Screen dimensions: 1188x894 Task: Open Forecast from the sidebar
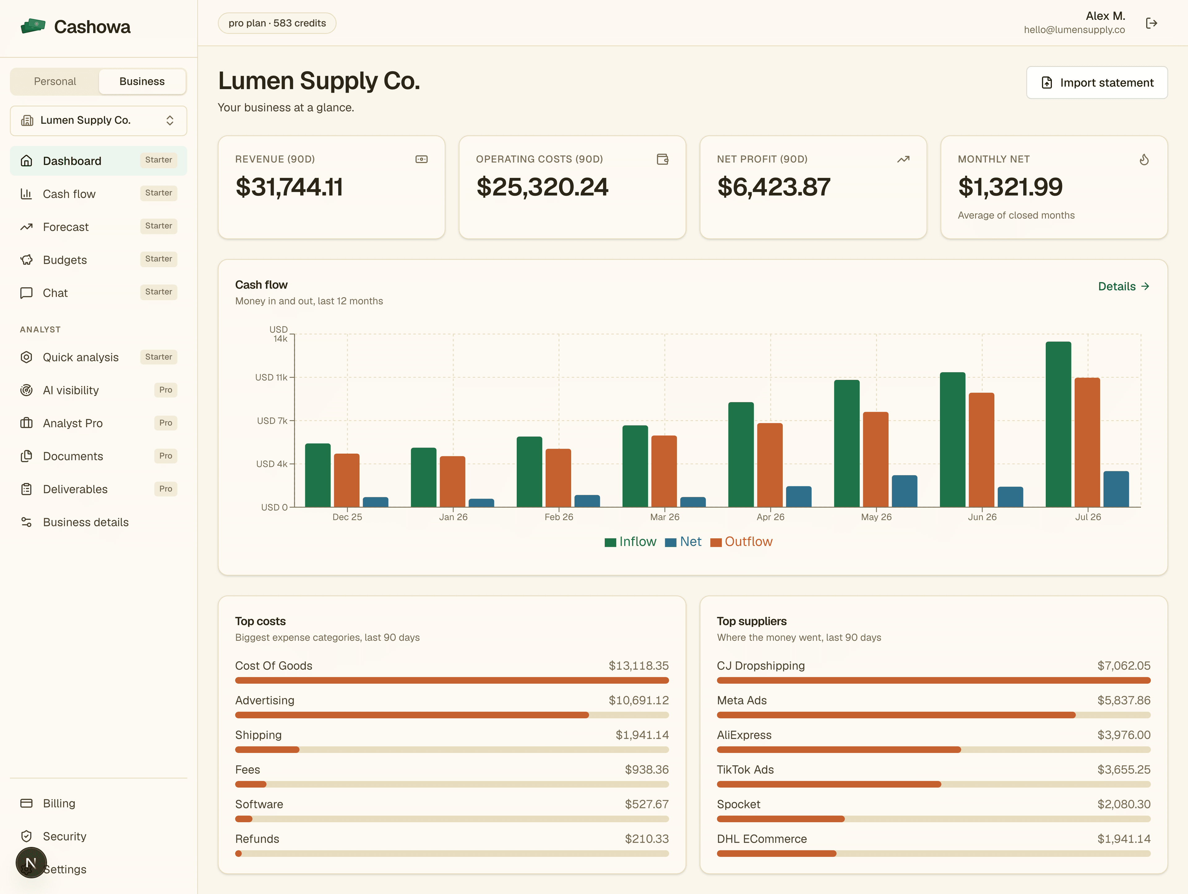(x=98, y=227)
